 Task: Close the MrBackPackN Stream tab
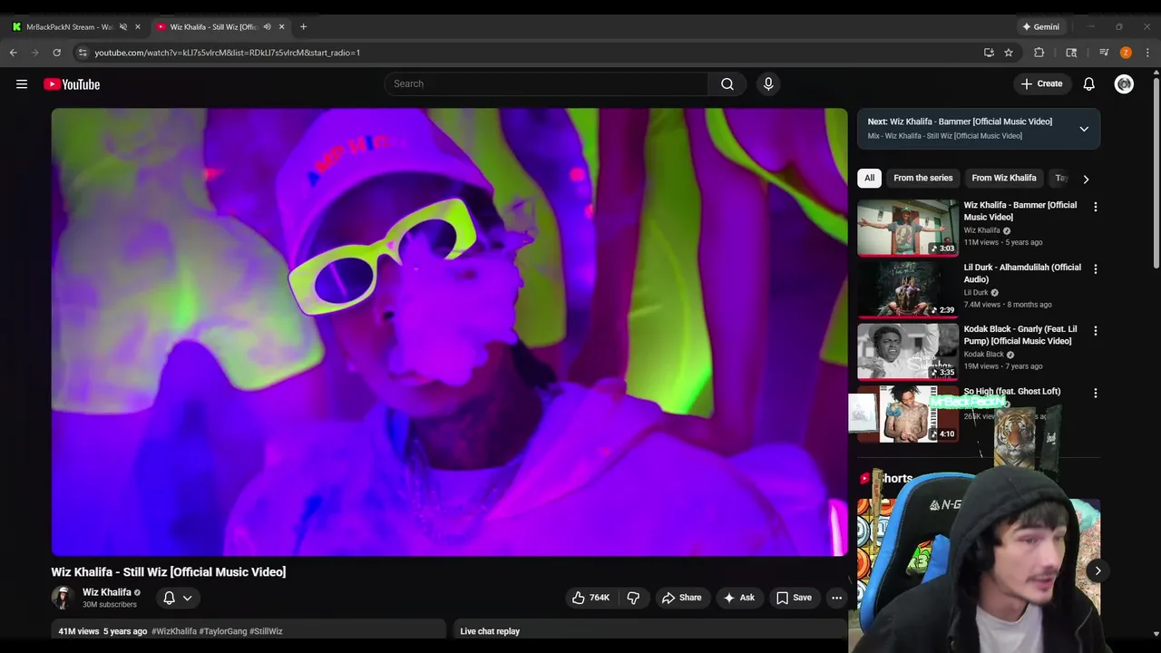tap(138, 26)
